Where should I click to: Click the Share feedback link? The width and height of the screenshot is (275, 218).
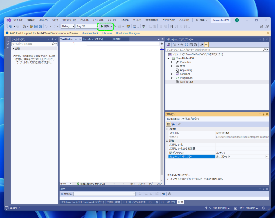tap(90, 33)
